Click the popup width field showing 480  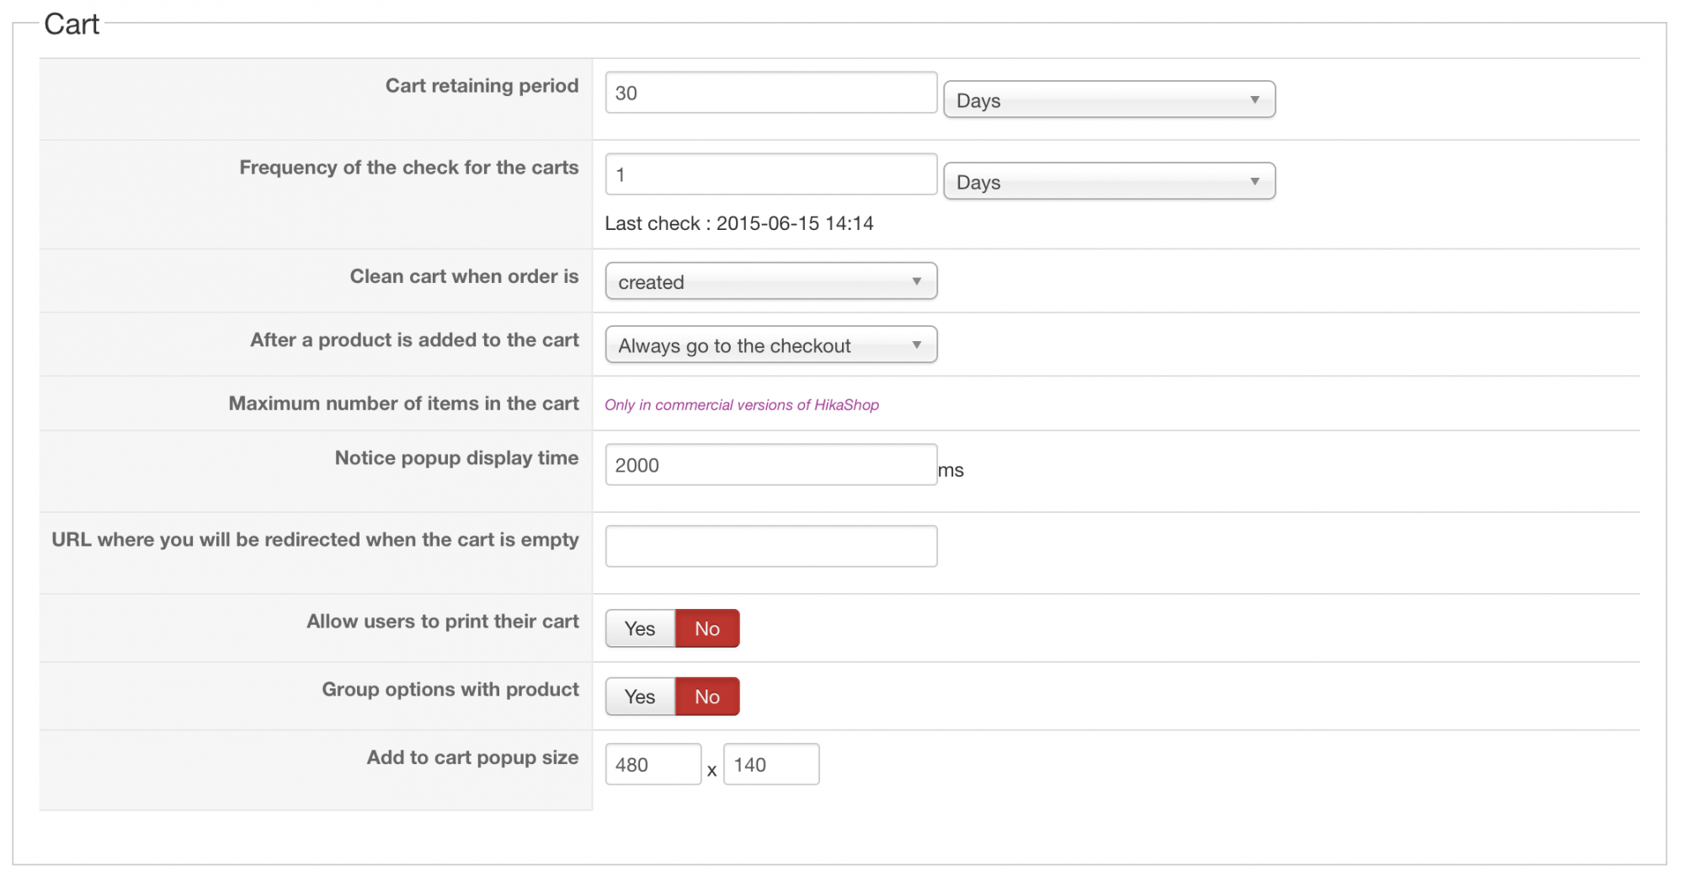[653, 765]
